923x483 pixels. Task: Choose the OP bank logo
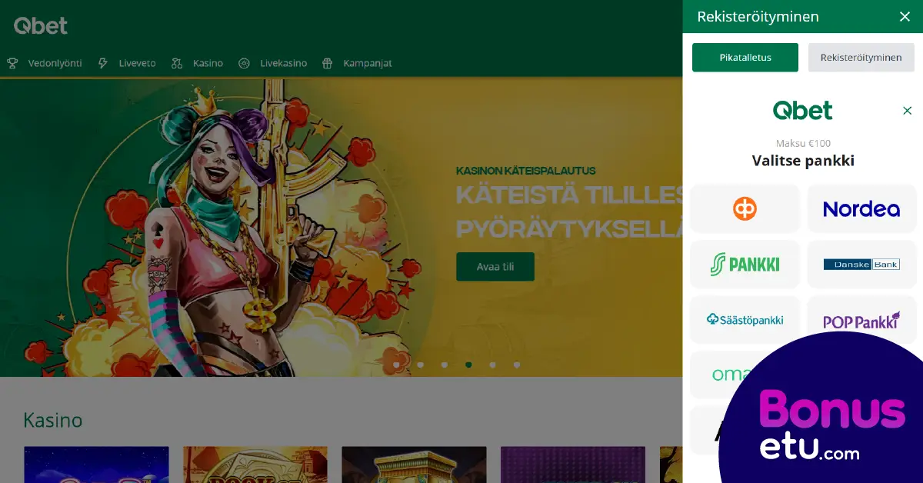coord(745,208)
